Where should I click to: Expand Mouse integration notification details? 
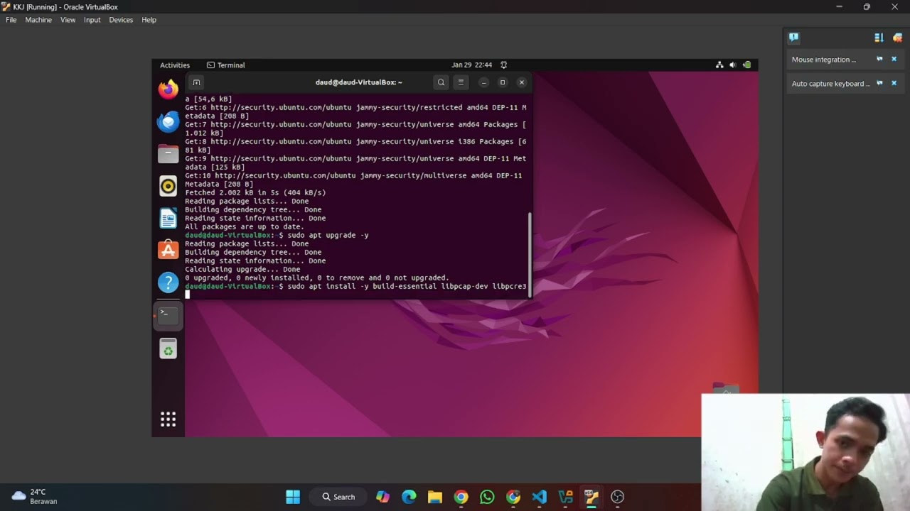(x=879, y=60)
